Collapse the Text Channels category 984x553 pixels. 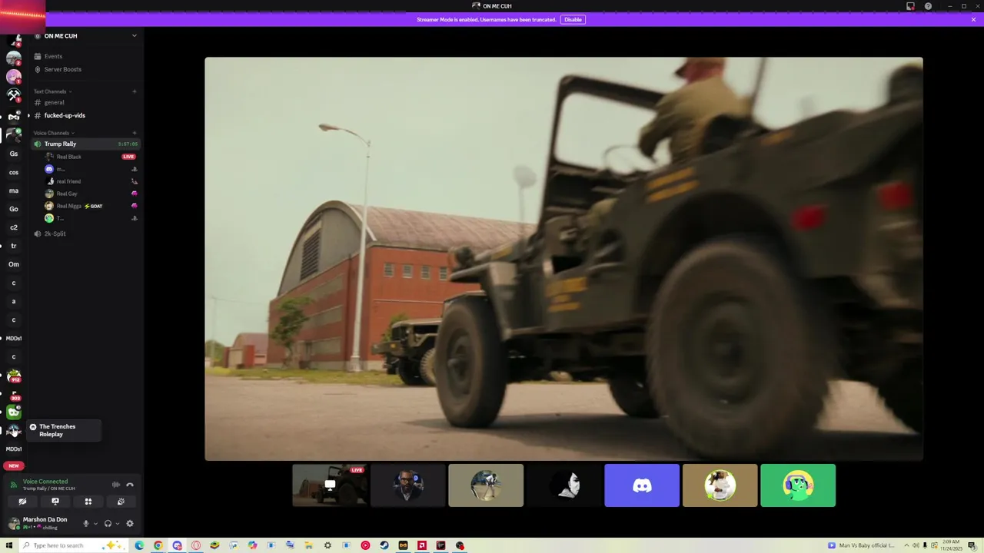click(x=52, y=91)
